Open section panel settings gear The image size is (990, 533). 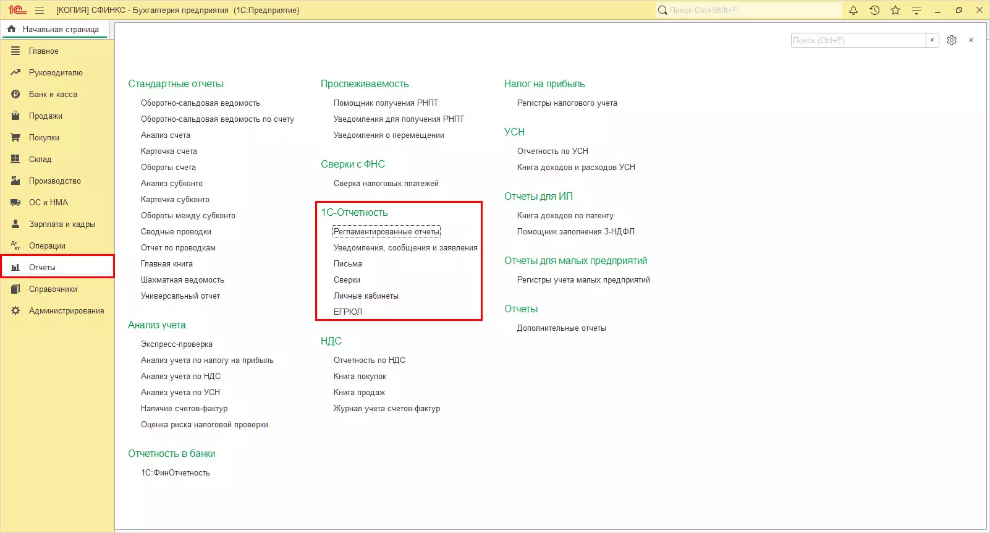tap(952, 40)
